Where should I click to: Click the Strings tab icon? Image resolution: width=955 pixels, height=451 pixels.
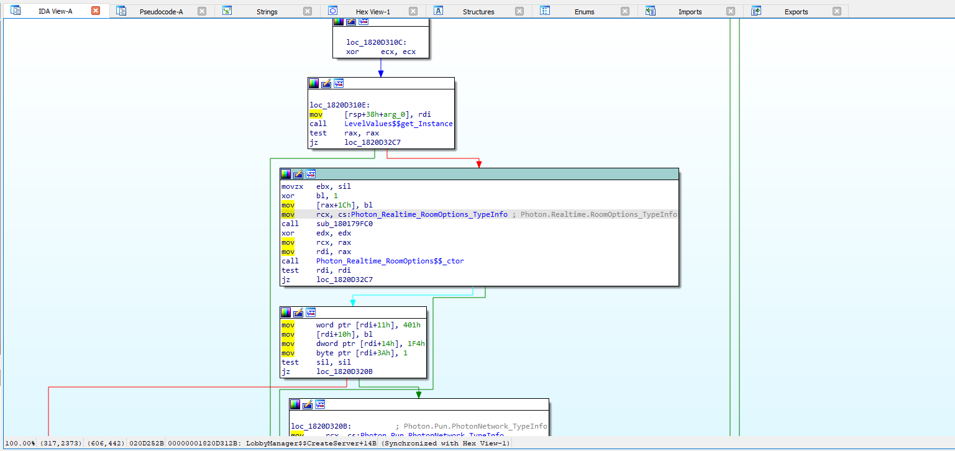[x=227, y=11]
